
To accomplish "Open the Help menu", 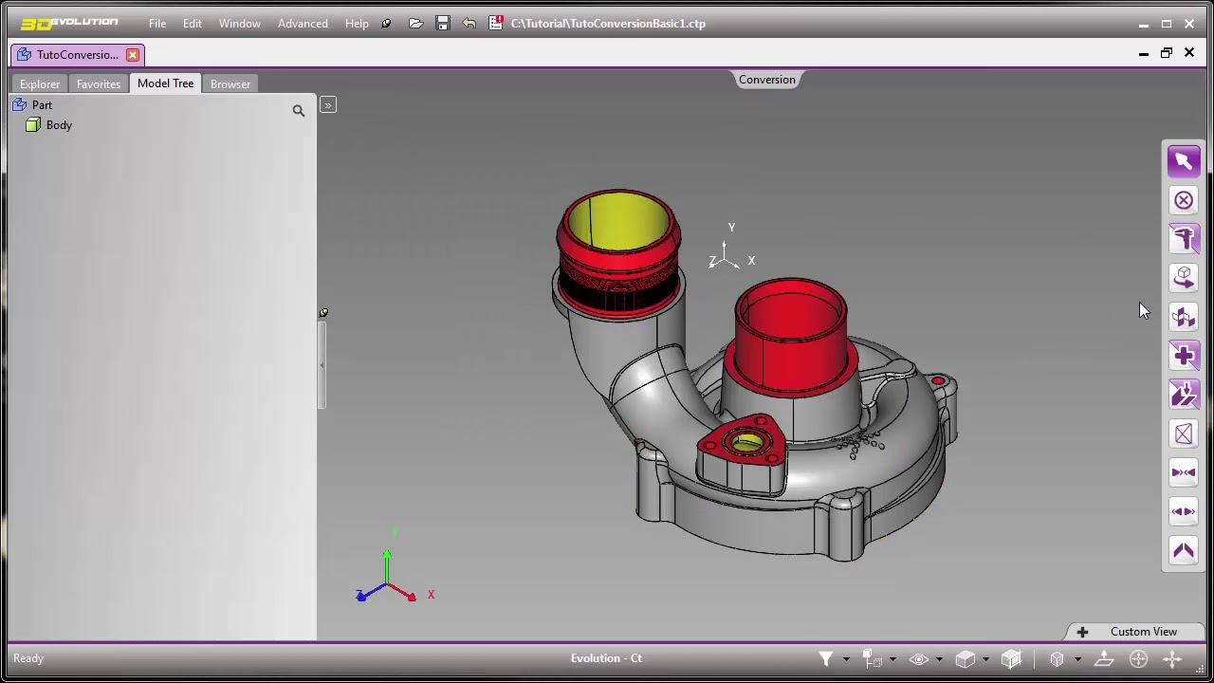I will click(357, 24).
